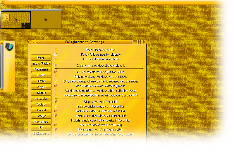Select Focus follows pointer sloppily option
Screen dimensions: 234x153
pos(56,54)
